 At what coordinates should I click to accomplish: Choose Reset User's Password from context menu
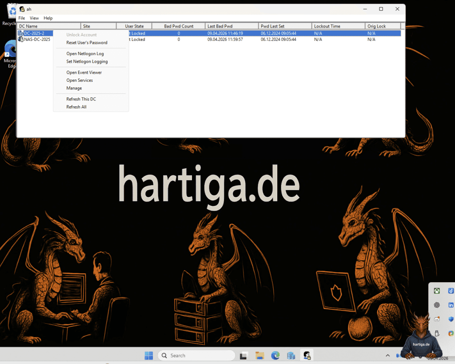[87, 42]
